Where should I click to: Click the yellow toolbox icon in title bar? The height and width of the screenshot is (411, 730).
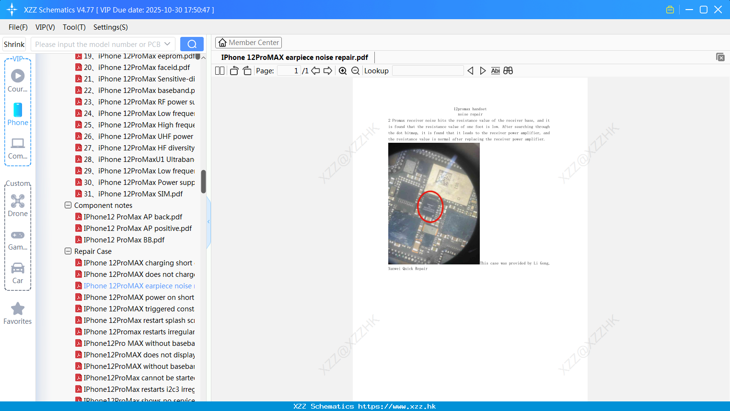(670, 10)
